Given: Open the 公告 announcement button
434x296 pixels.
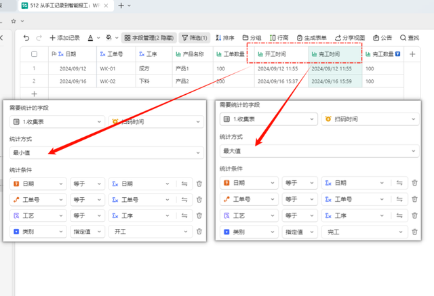Looking at the screenshot, I should [x=382, y=38].
